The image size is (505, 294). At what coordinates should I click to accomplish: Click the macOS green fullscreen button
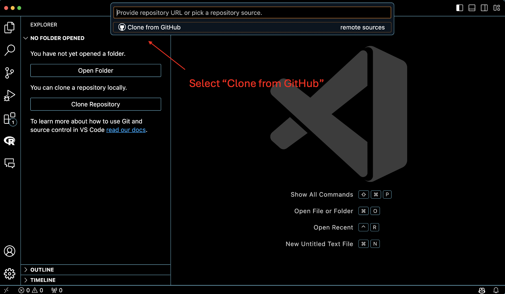(19, 8)
